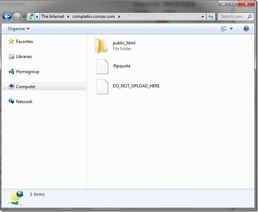Open the recent pages dropdown arrow
Image resolution: width=258 pixels, height=212 pixels.
point(24,17)
